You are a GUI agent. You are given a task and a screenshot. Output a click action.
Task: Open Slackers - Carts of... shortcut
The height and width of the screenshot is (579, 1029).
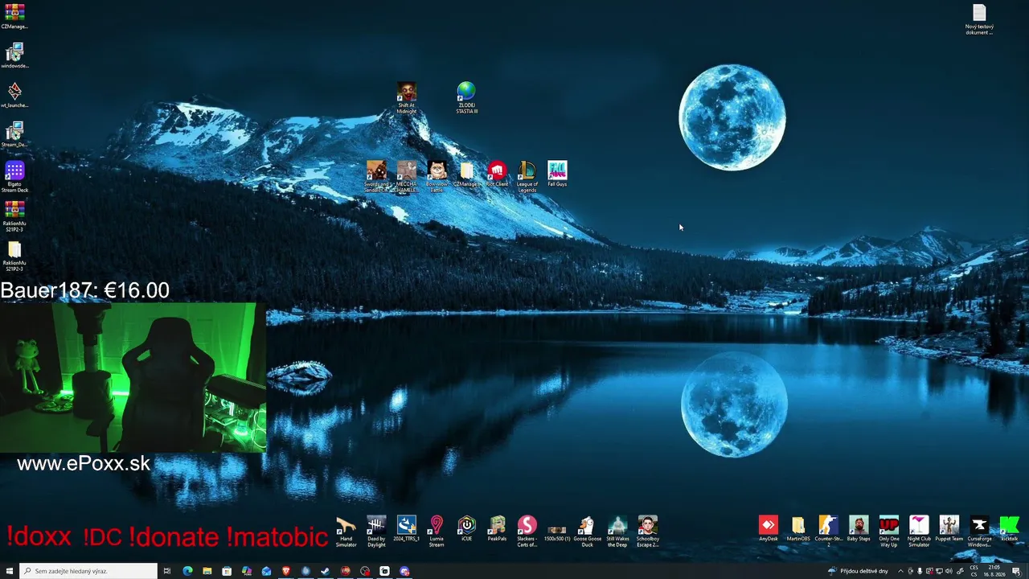527,532
